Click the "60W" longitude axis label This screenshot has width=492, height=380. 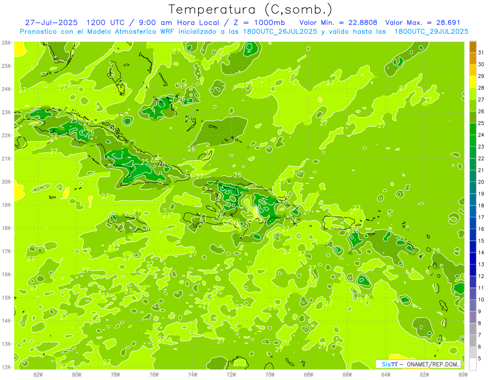coord(463,375)
